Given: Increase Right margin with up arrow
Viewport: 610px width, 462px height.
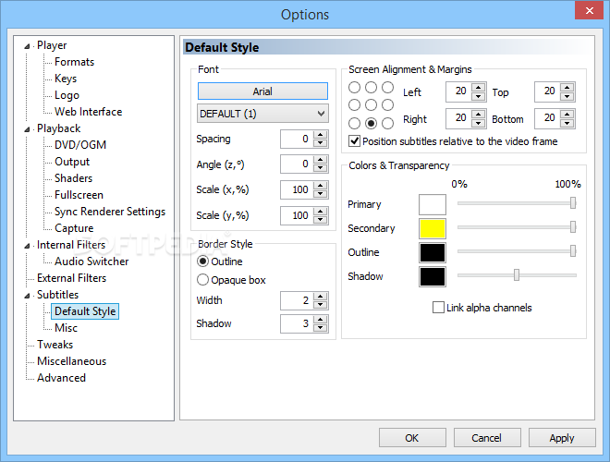Looking at the screenshot, I should [x=478, y=114].
